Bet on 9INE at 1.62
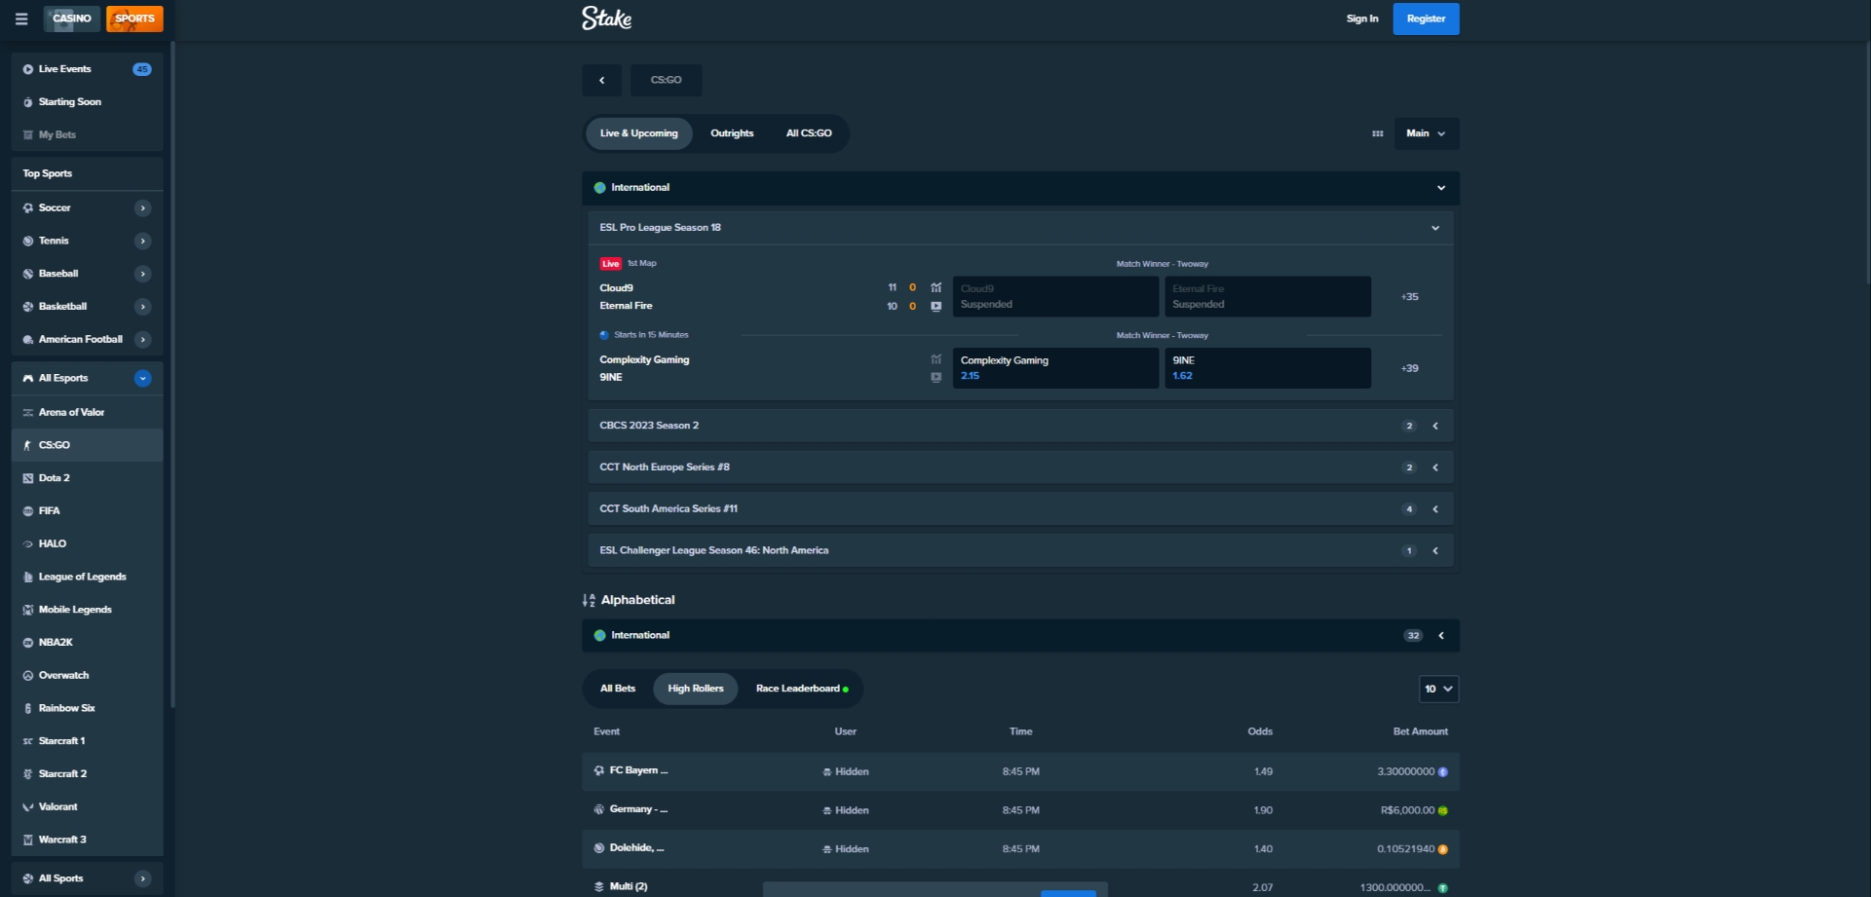1871x897 pixels. (1267, 368)
